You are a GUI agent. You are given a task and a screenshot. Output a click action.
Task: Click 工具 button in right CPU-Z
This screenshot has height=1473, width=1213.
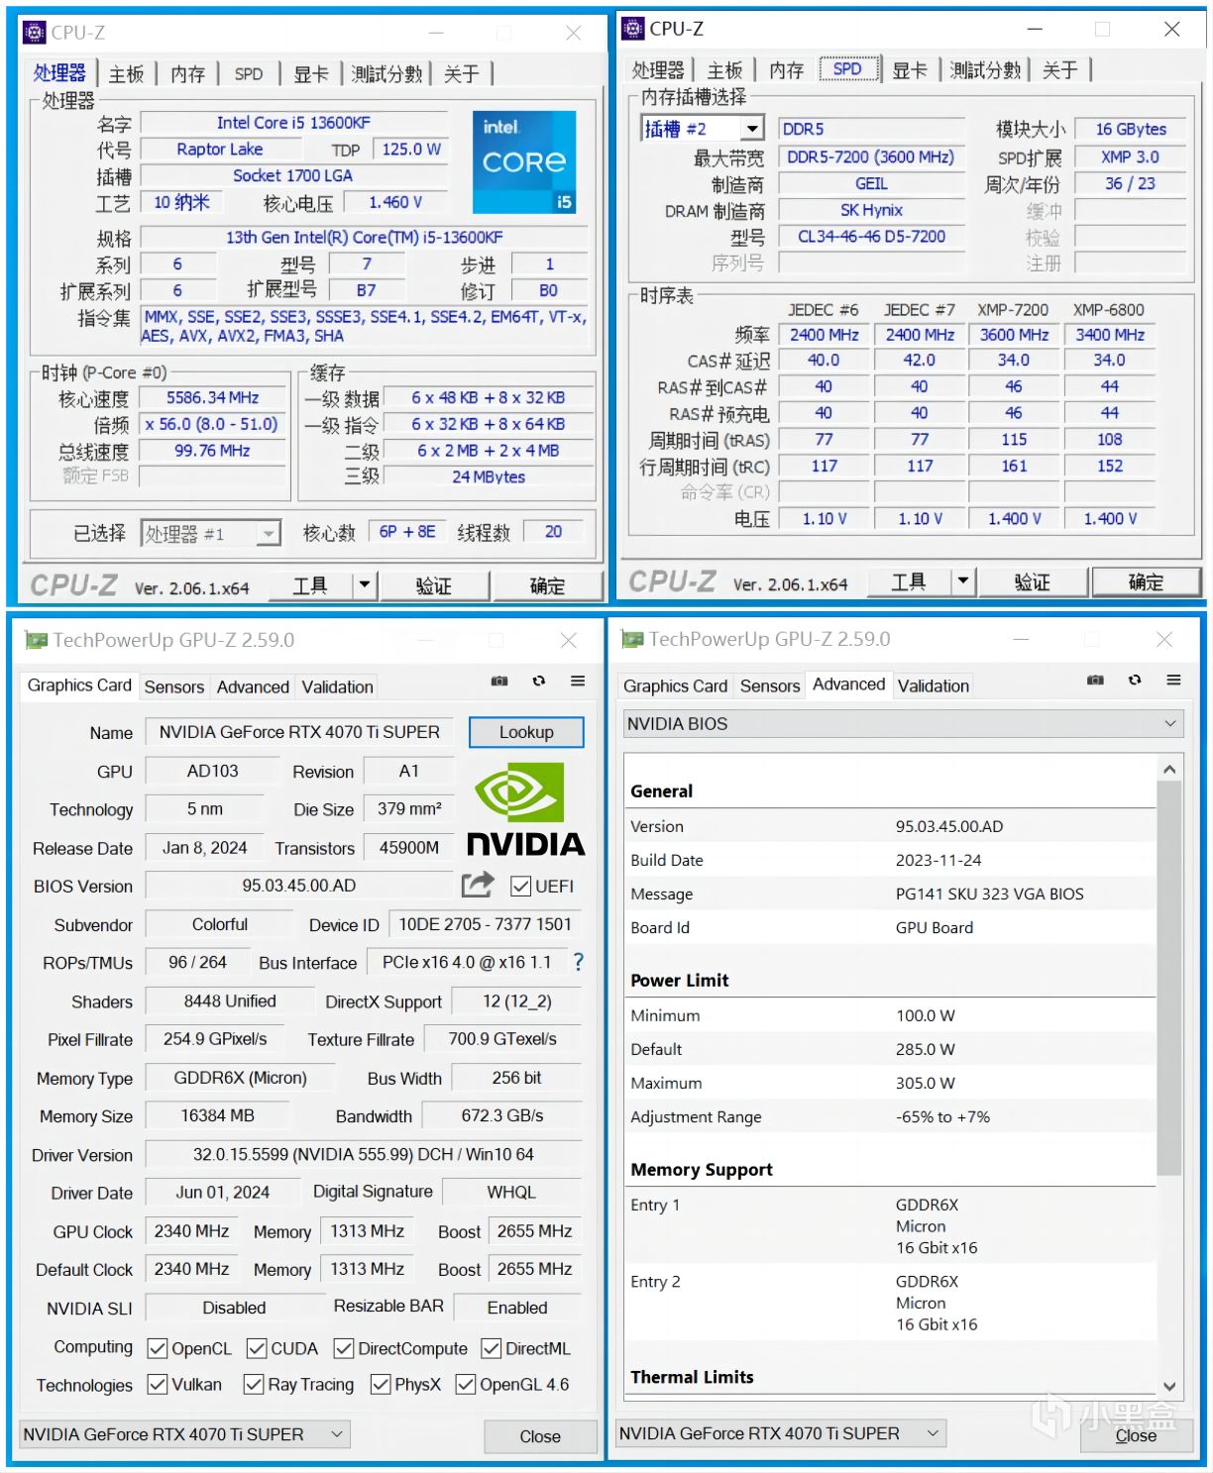(x=909, y=581)
